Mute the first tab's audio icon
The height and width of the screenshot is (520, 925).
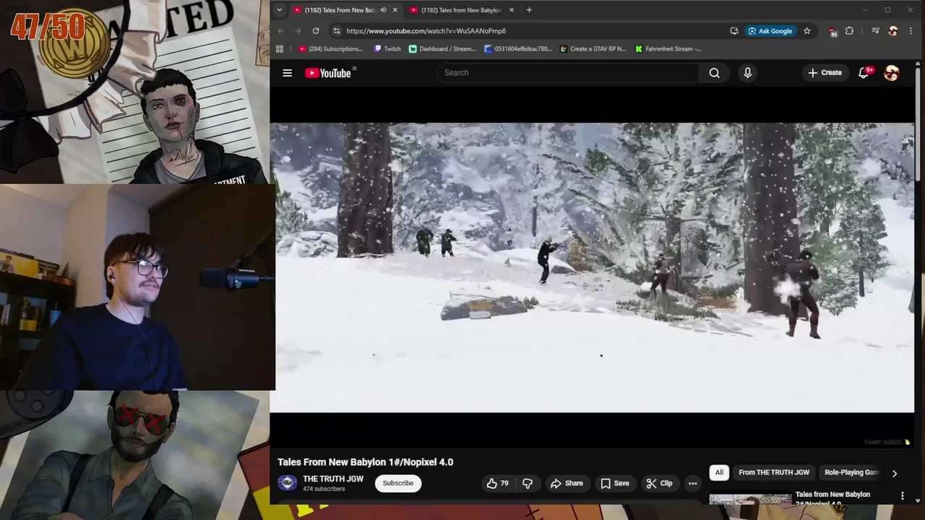pyautogui.click(x=383, y=10)
